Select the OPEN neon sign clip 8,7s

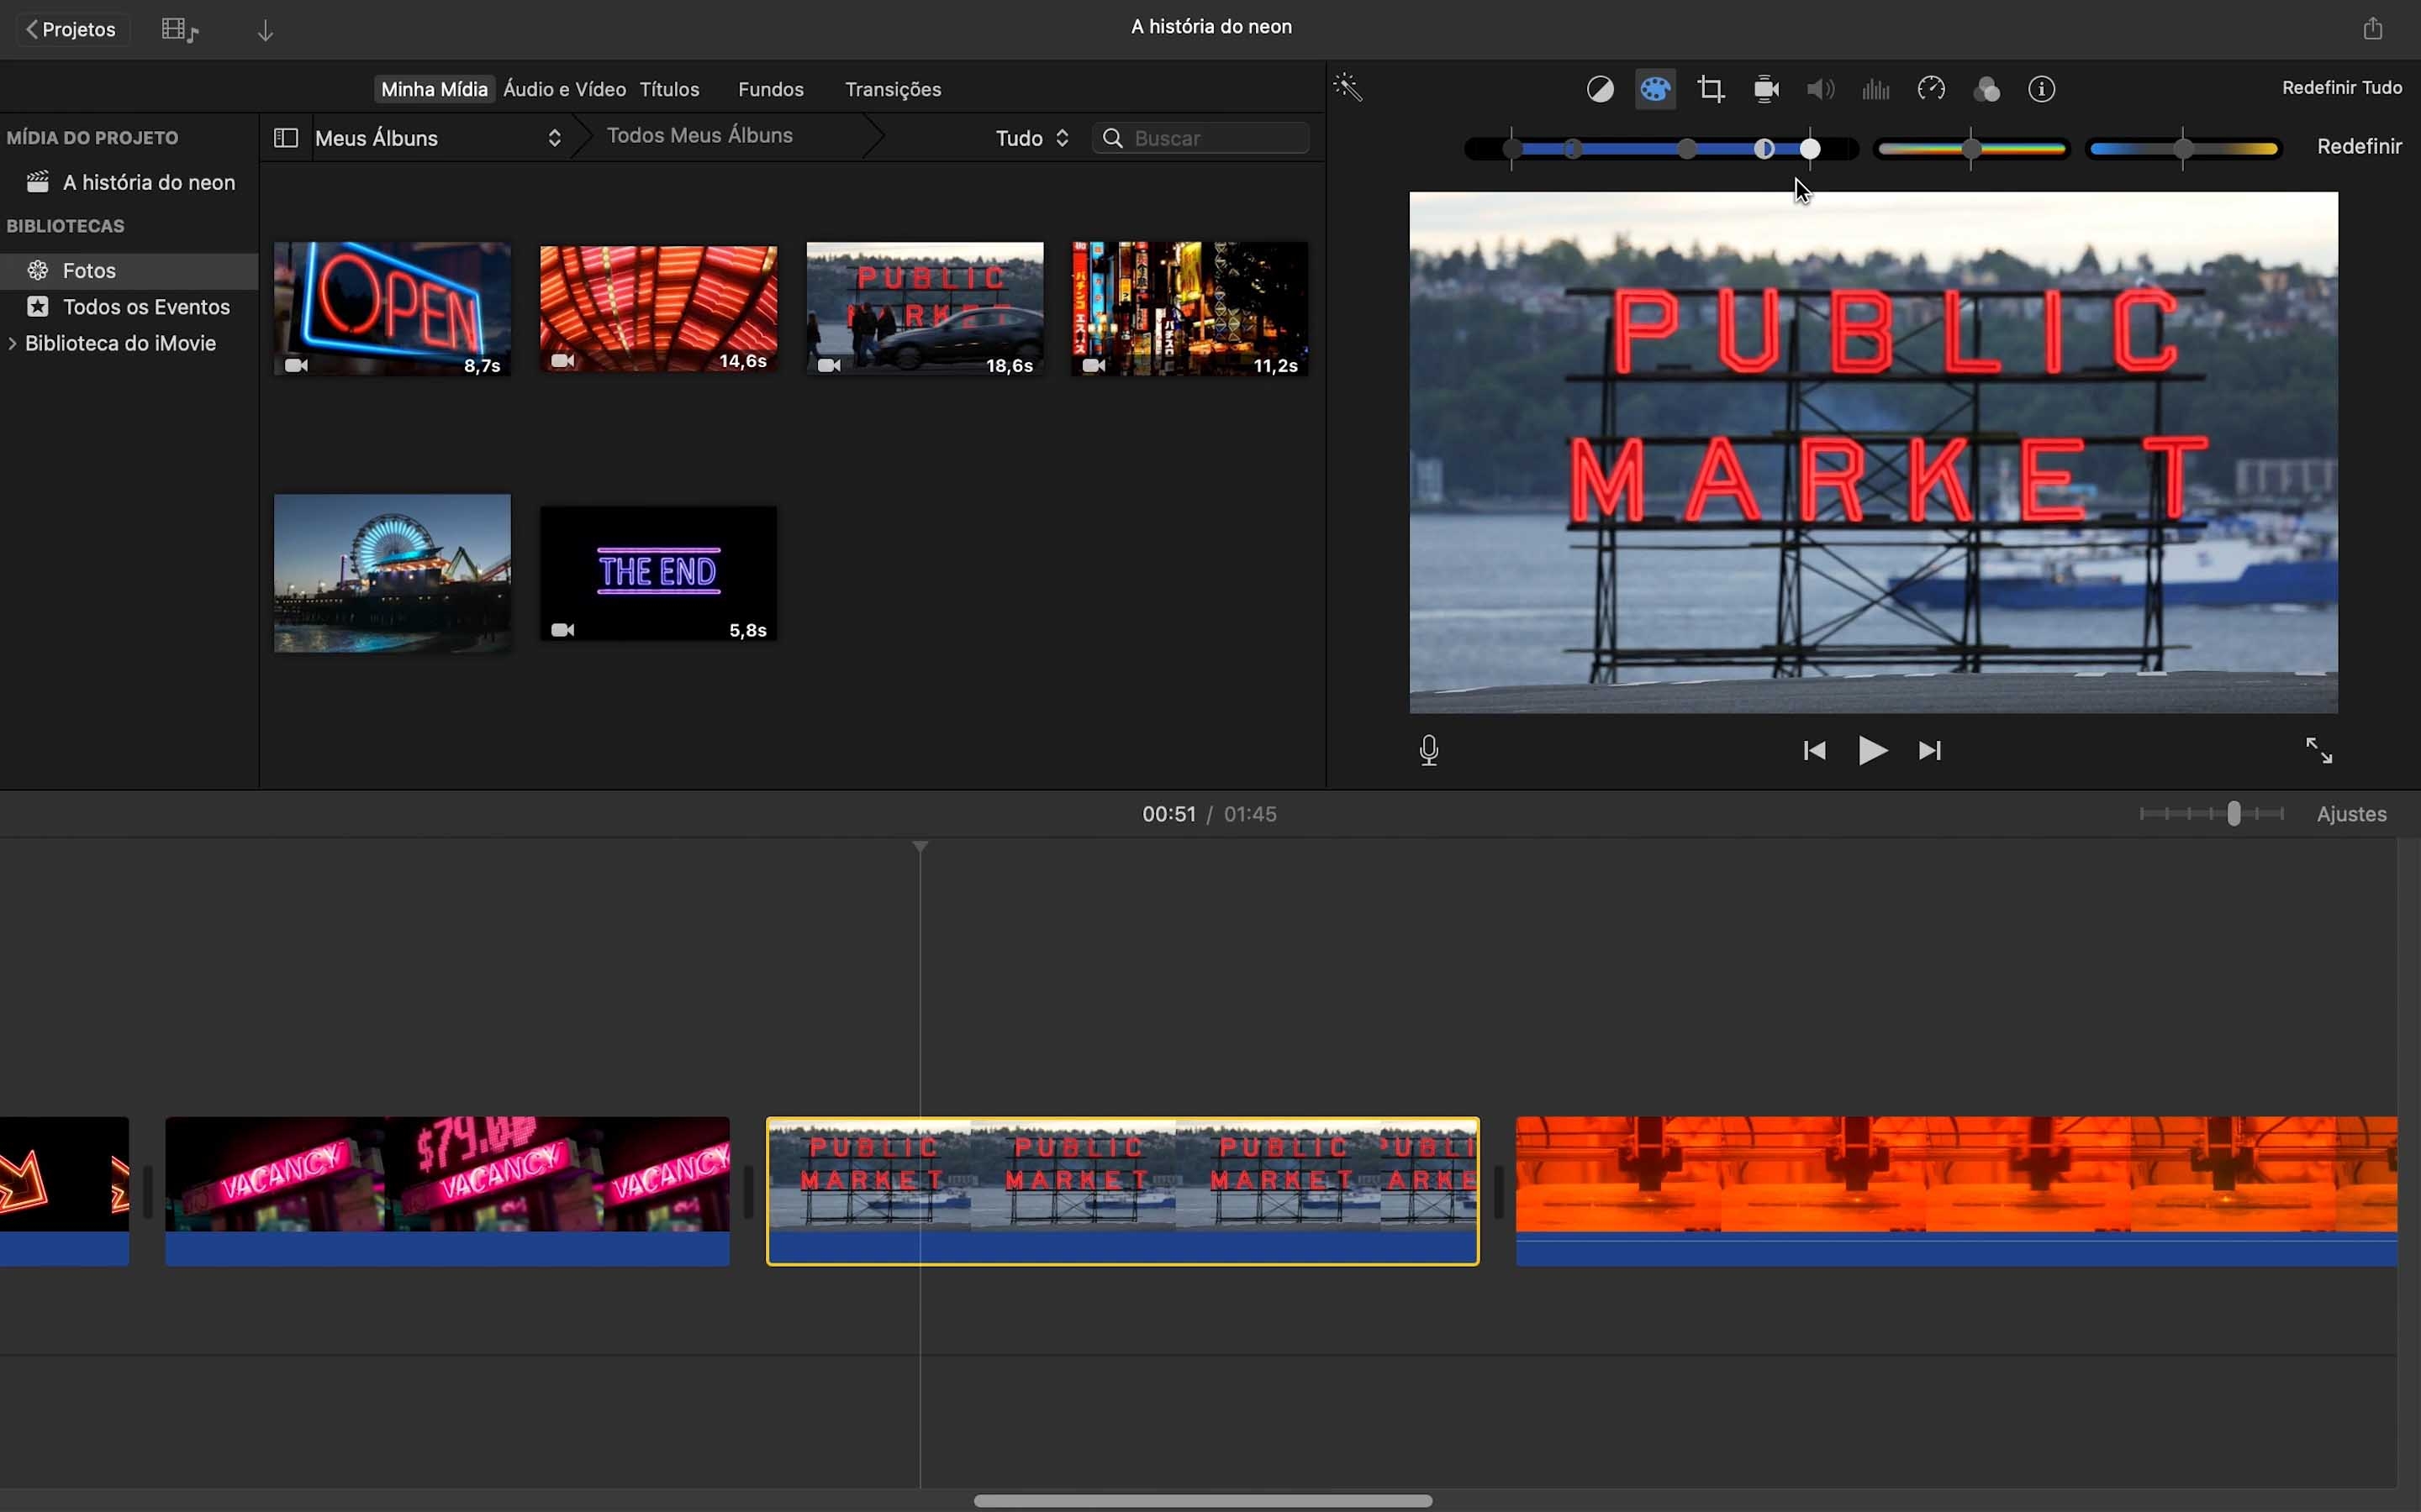(x=393, y=309)
